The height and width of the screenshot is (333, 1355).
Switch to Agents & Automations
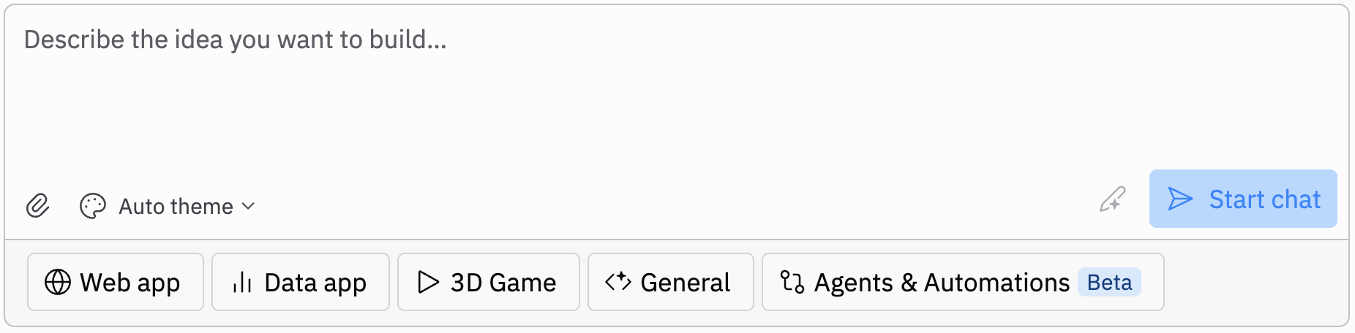coord(942,282)
